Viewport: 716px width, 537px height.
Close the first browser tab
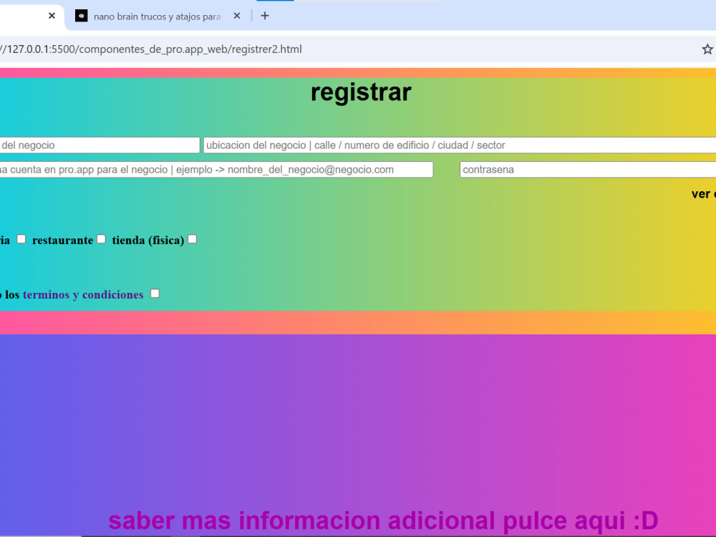[x=52, y=16]
